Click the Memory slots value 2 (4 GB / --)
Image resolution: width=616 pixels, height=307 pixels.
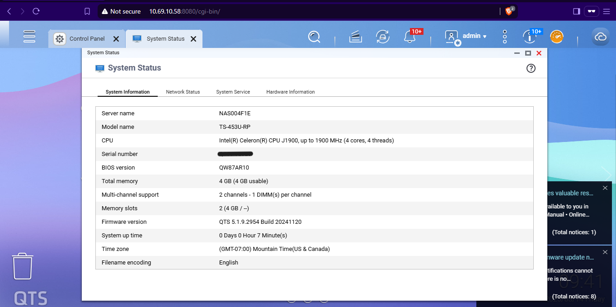(x=234, y=208)
